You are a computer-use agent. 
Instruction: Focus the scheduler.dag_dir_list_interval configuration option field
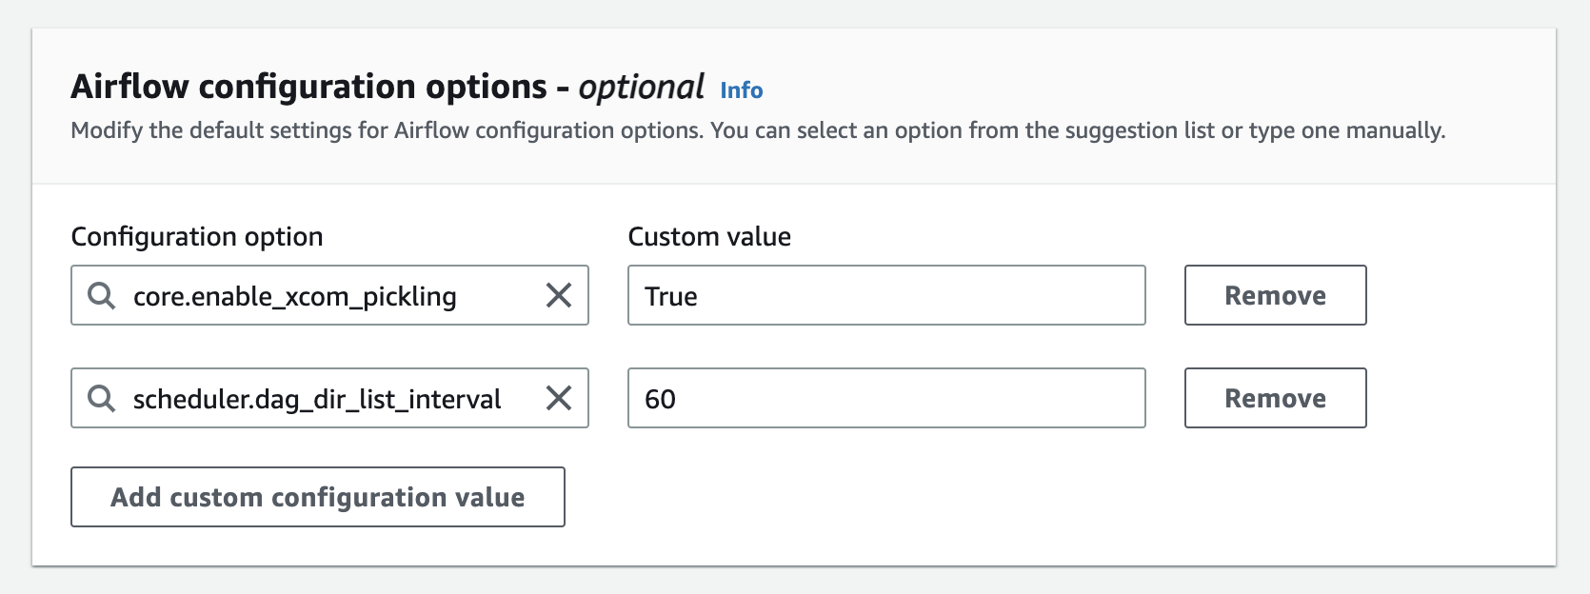pos(324,399)
